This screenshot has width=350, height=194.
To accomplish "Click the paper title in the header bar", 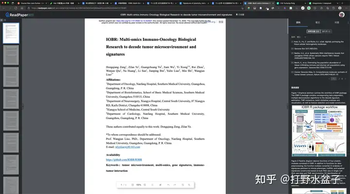I will (x=176, y=15).
